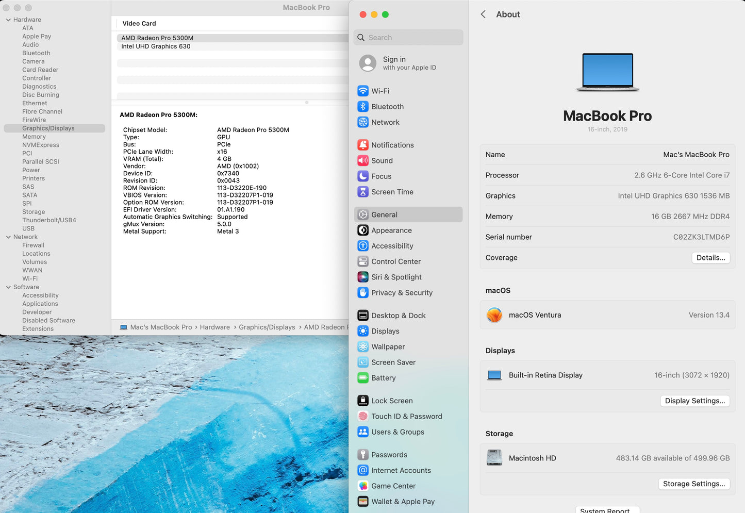Select Intel UHD Graphics 630 video card
Image resolution: width=745 pixels, height=513 pixels.
pos(156,46)
